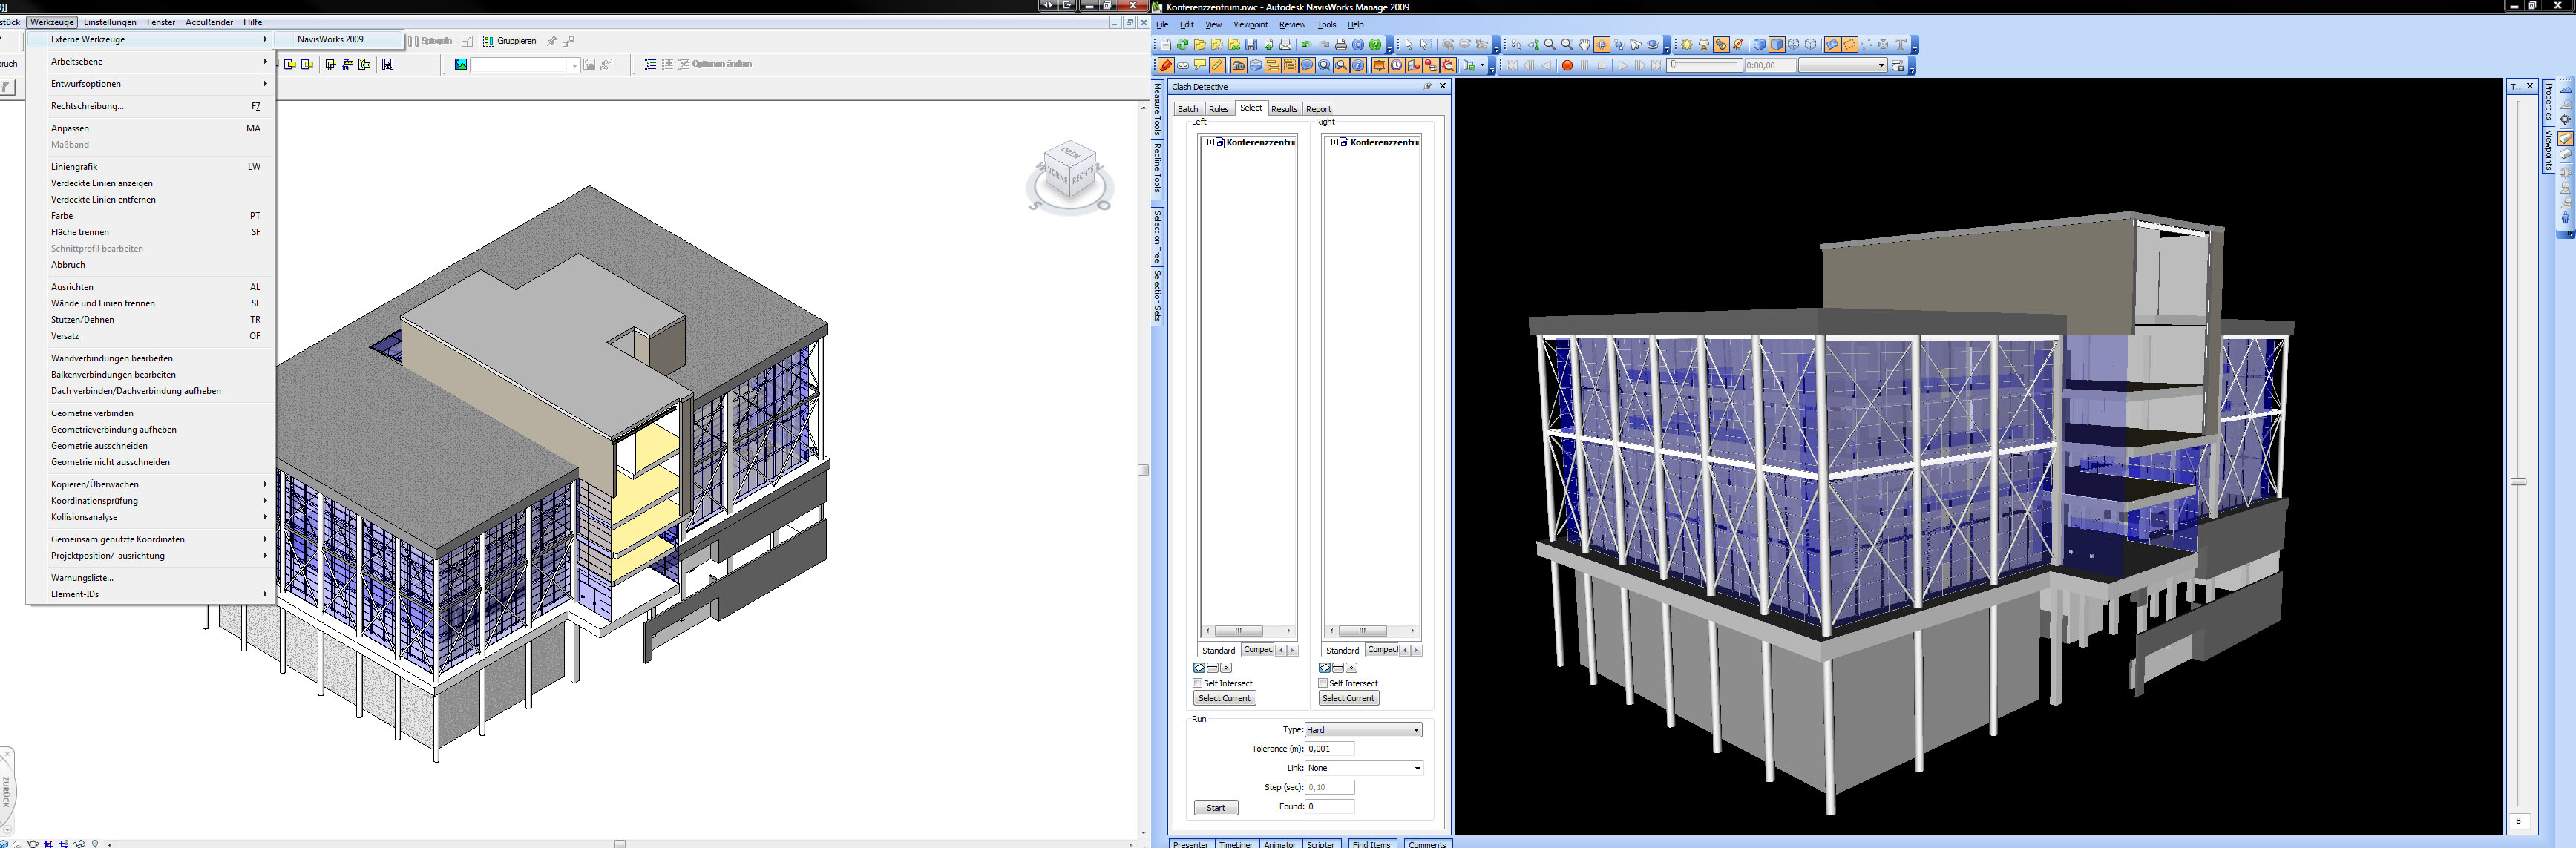Select the Shaded render cube icon
Viewport: 2576px width, 848px height.
[1777, 45]
